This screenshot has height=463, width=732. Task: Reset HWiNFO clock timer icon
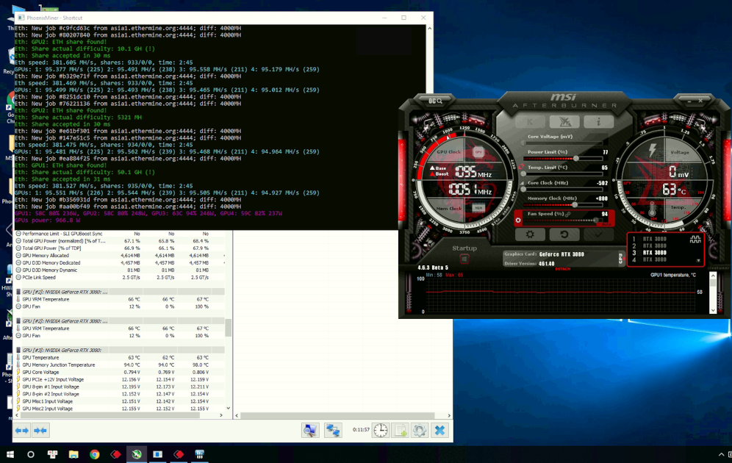point(381,431)
